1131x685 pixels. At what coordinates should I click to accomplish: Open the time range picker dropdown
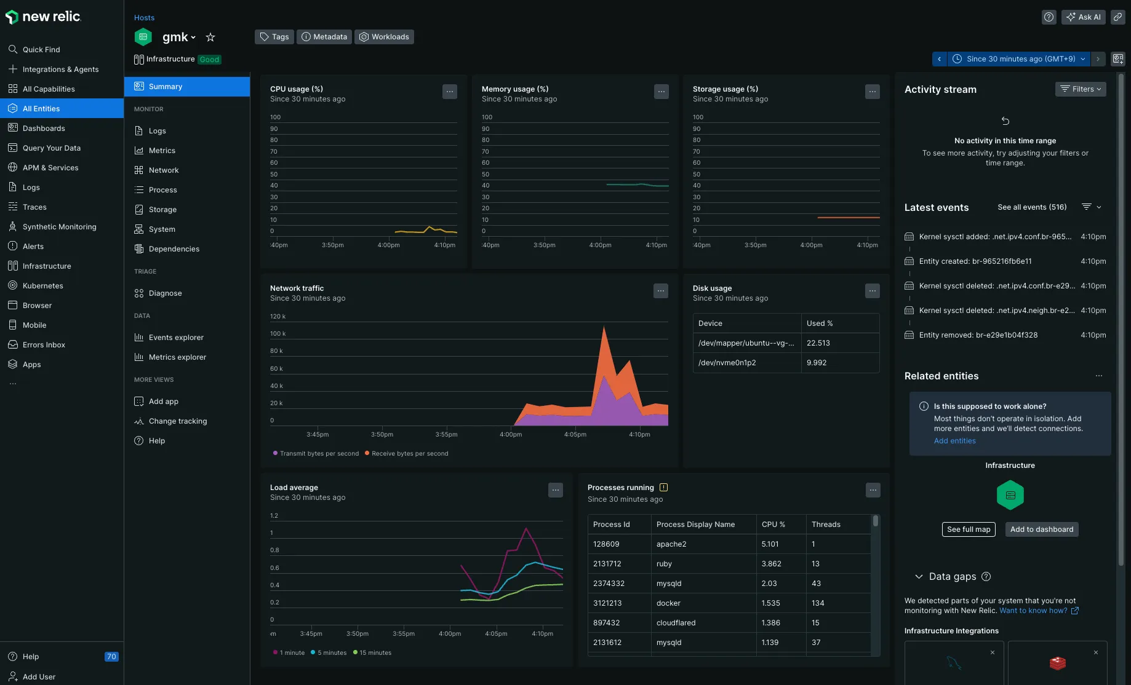click(1020, 59)
